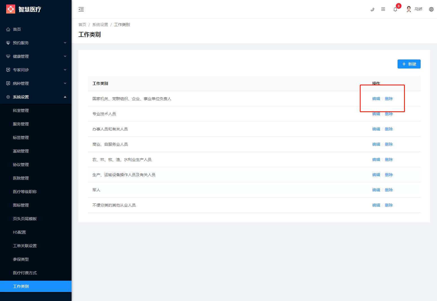Open H5配置 submenu item
Screen dimensions: 437x301
click(x=36, y=232)
